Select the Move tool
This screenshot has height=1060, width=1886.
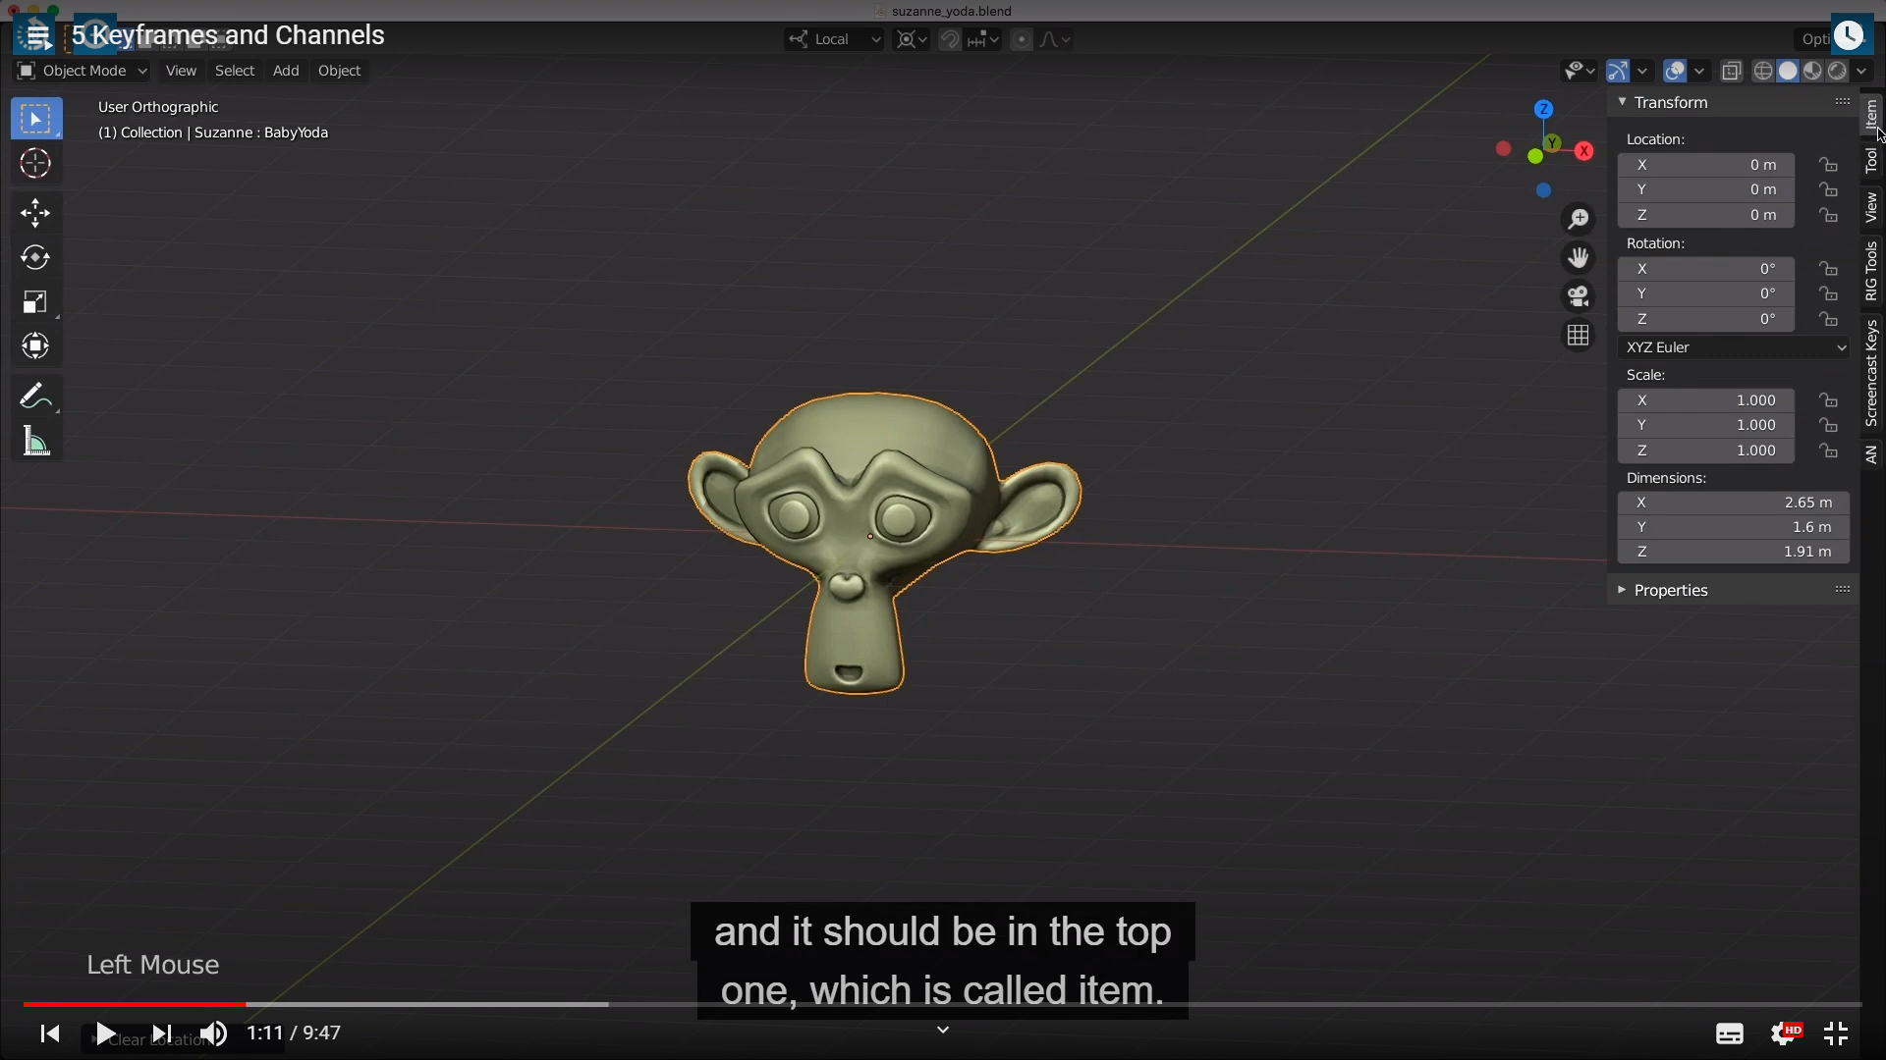[35, 213]
